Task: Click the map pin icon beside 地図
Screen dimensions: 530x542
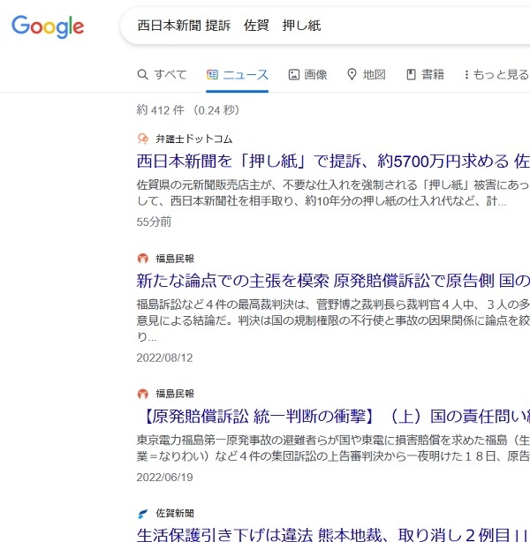Action: coord(352,74)
